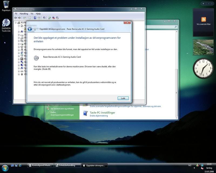Screen dimensions: 216x173
Task: Click Endre avanserte fargebehandlingsinnstillinger link
Action: 125,106
